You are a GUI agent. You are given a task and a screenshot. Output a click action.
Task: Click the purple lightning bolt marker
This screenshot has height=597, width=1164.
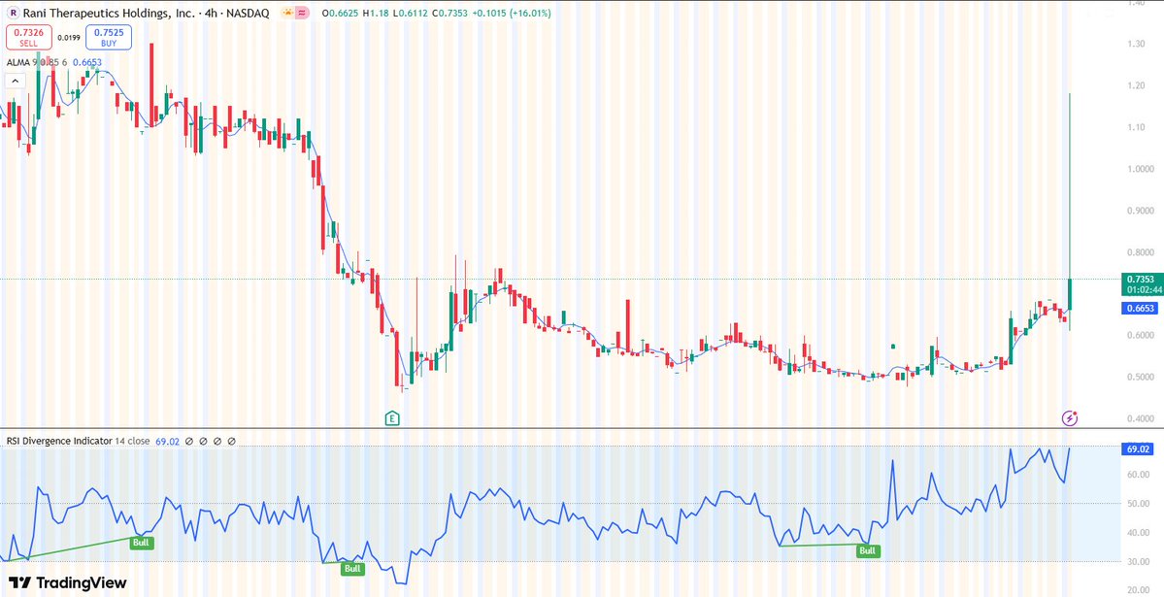[1069, 418]
